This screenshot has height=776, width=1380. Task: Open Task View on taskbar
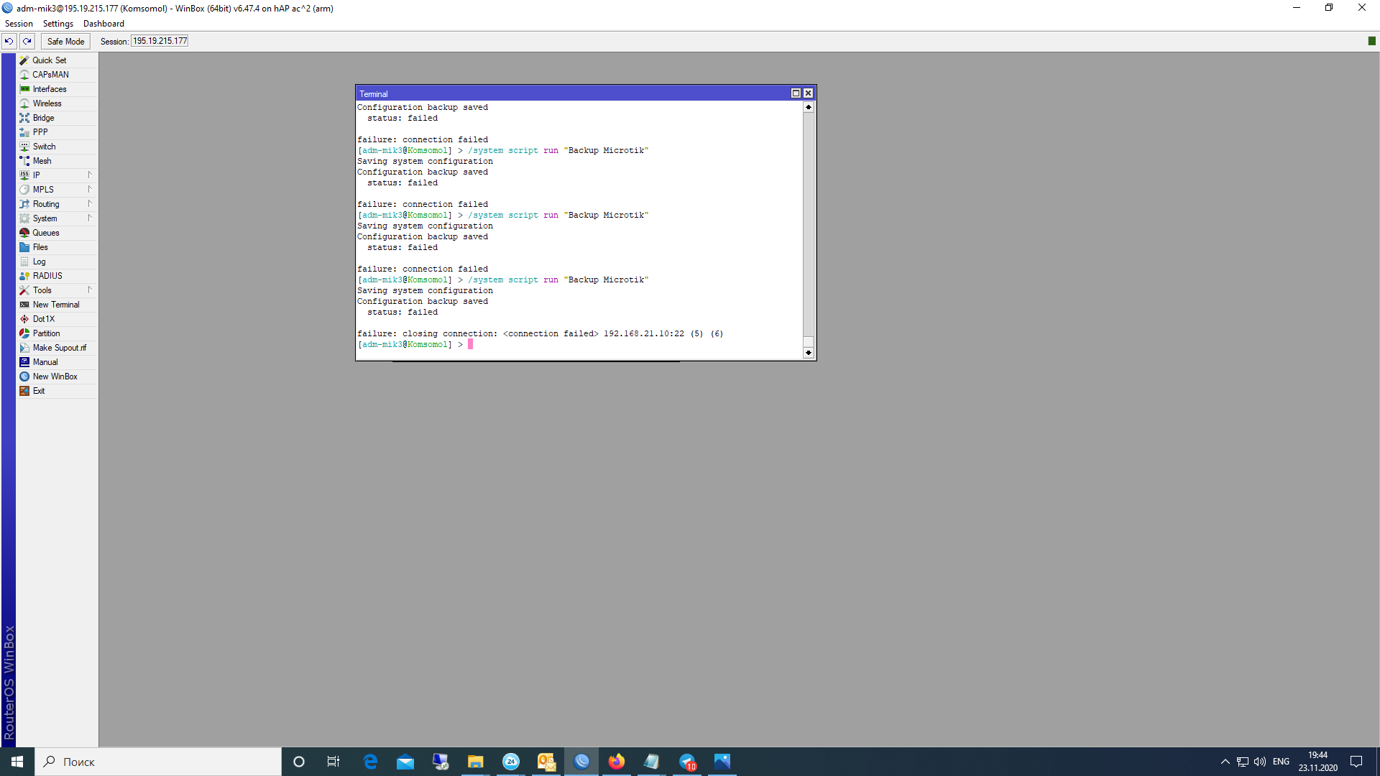[x=333, y=762]
